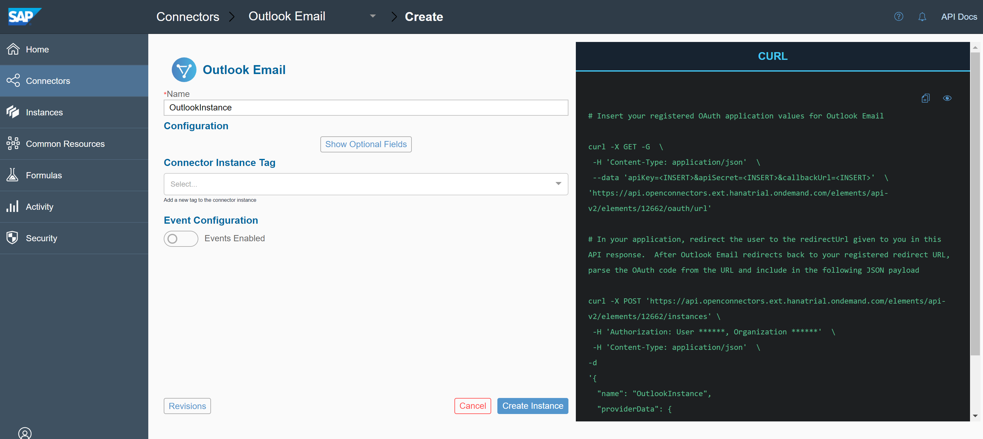
Task: Click the Security shield icon
Action: [x=13, y=238]
